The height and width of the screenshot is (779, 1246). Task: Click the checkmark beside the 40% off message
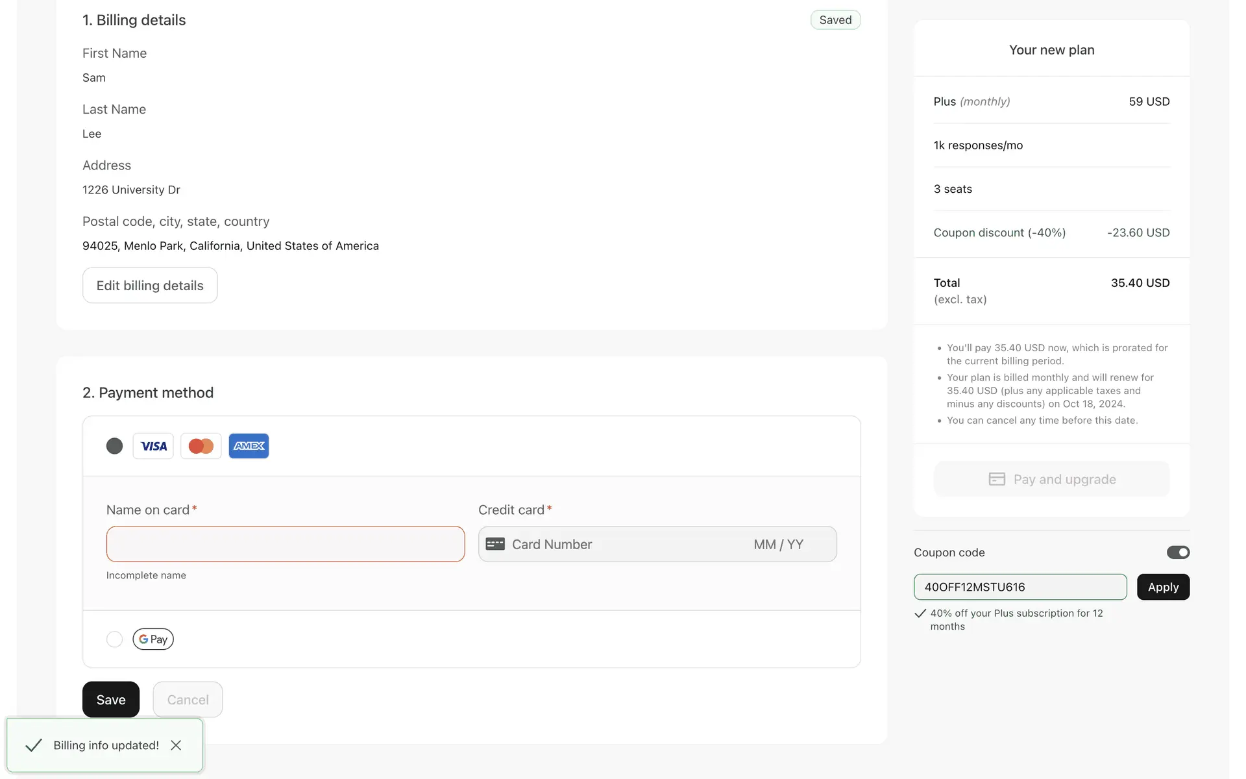click(920, 613)
